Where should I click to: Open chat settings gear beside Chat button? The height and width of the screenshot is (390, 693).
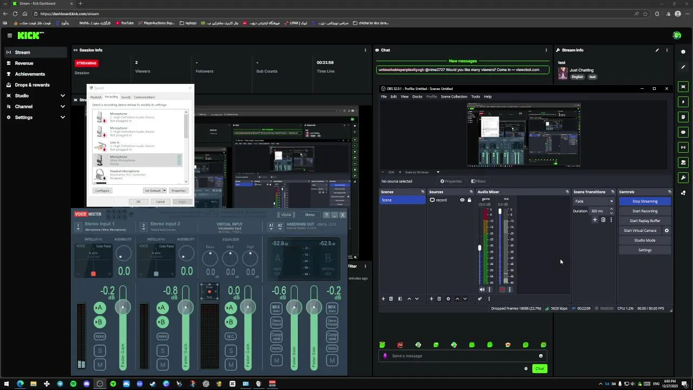(526, 369)
